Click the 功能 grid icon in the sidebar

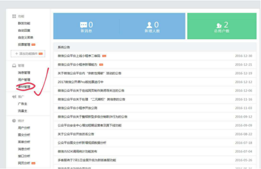(14, 16)
